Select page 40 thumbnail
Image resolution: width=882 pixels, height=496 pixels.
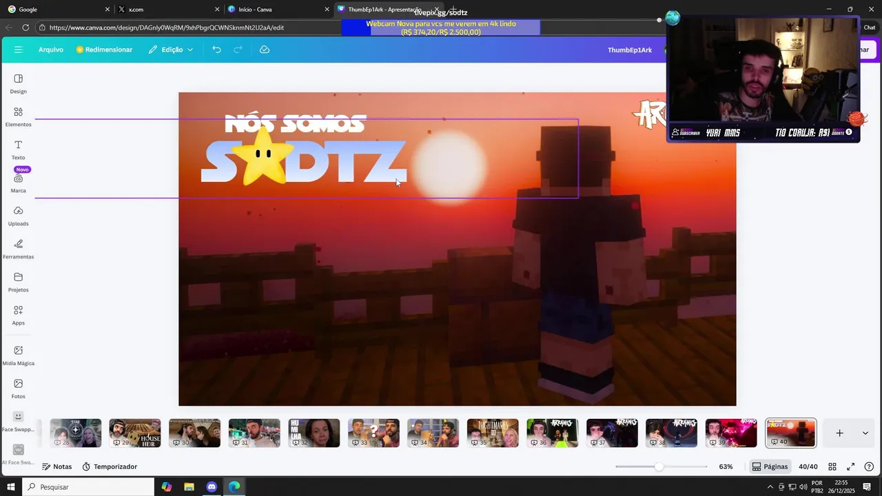[791, 433]
